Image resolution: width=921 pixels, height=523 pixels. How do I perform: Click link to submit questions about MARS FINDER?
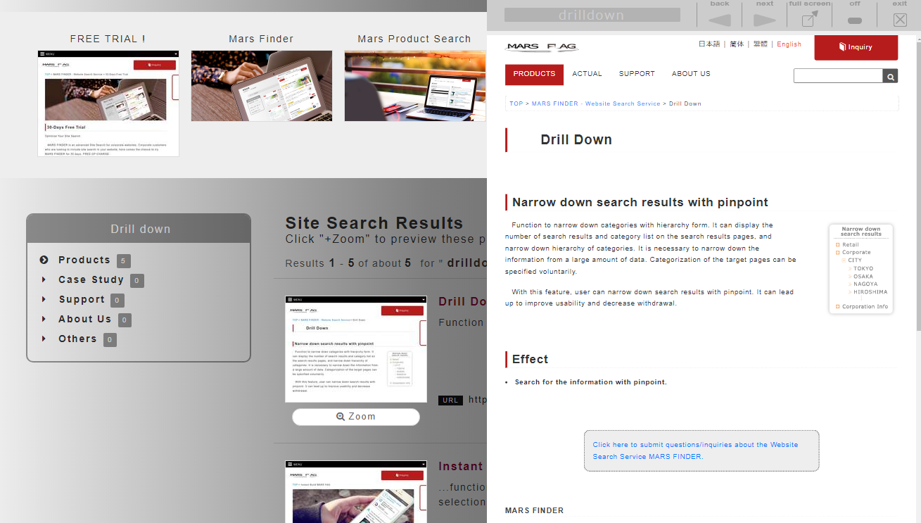pyautogui.click(x=696, y=450)
